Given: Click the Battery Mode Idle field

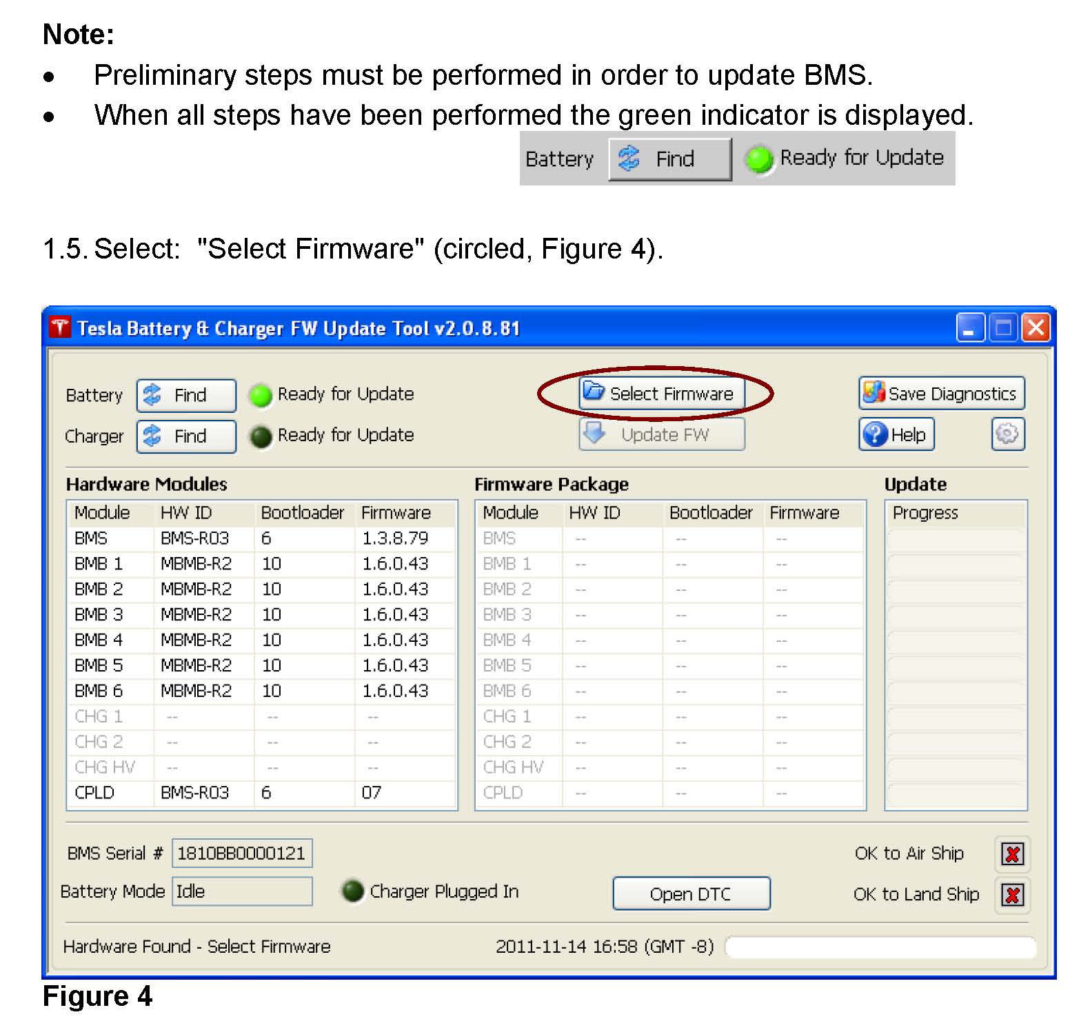Looking at the screenshot, I should pyautogui.click(x=241, y=891).
